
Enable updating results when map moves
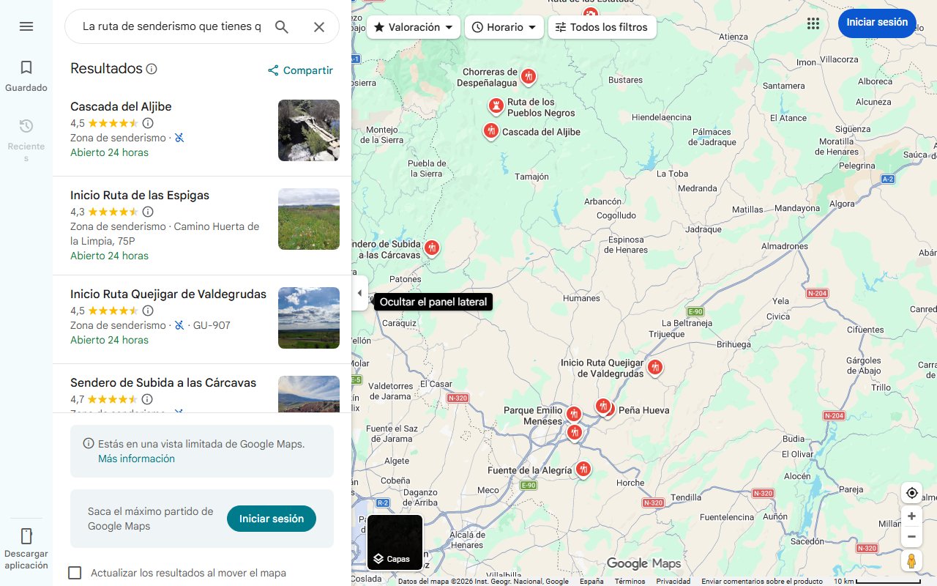point(75,573)
